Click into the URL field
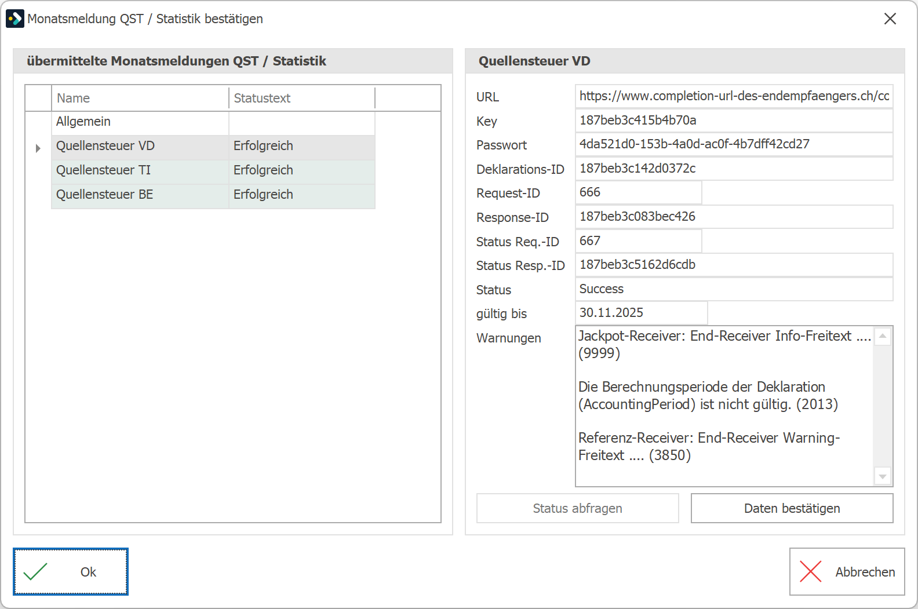 [x=734, y=96]
